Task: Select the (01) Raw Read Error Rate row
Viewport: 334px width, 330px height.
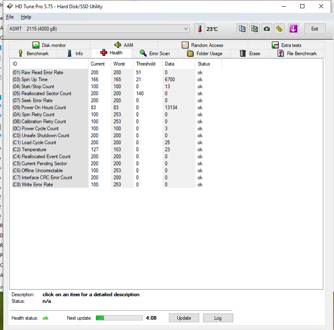Action: coord(117,73)
